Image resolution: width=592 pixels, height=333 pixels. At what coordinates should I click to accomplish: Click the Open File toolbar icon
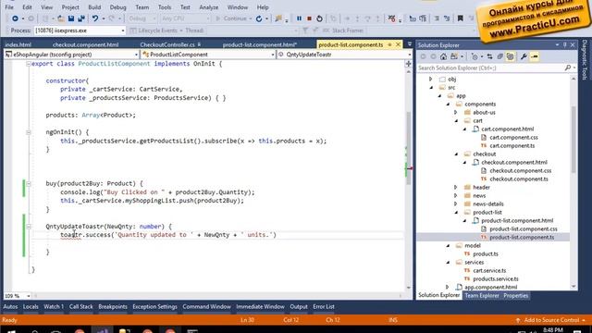(x=61, y=18)
